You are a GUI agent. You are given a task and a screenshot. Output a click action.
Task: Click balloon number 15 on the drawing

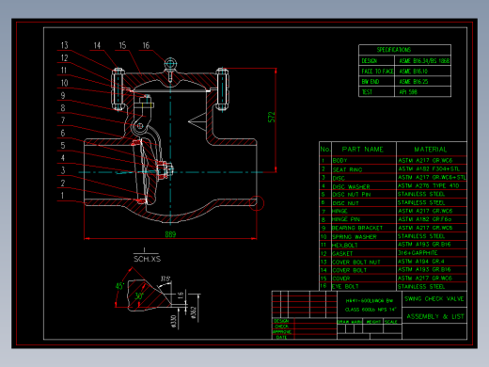click(x=122, y=45)
